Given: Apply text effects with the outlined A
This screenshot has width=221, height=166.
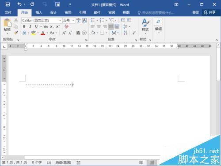Looking at the screenshot, I should tap(24, 33).
